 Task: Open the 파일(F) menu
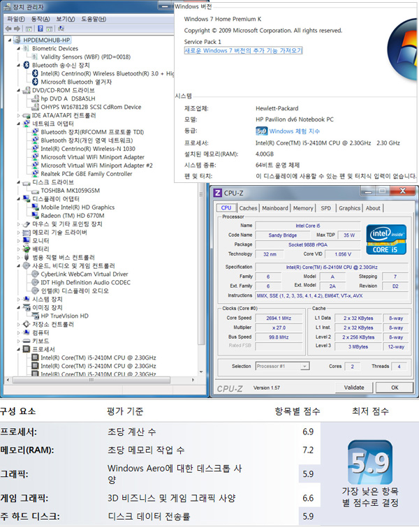click(16, 19)
